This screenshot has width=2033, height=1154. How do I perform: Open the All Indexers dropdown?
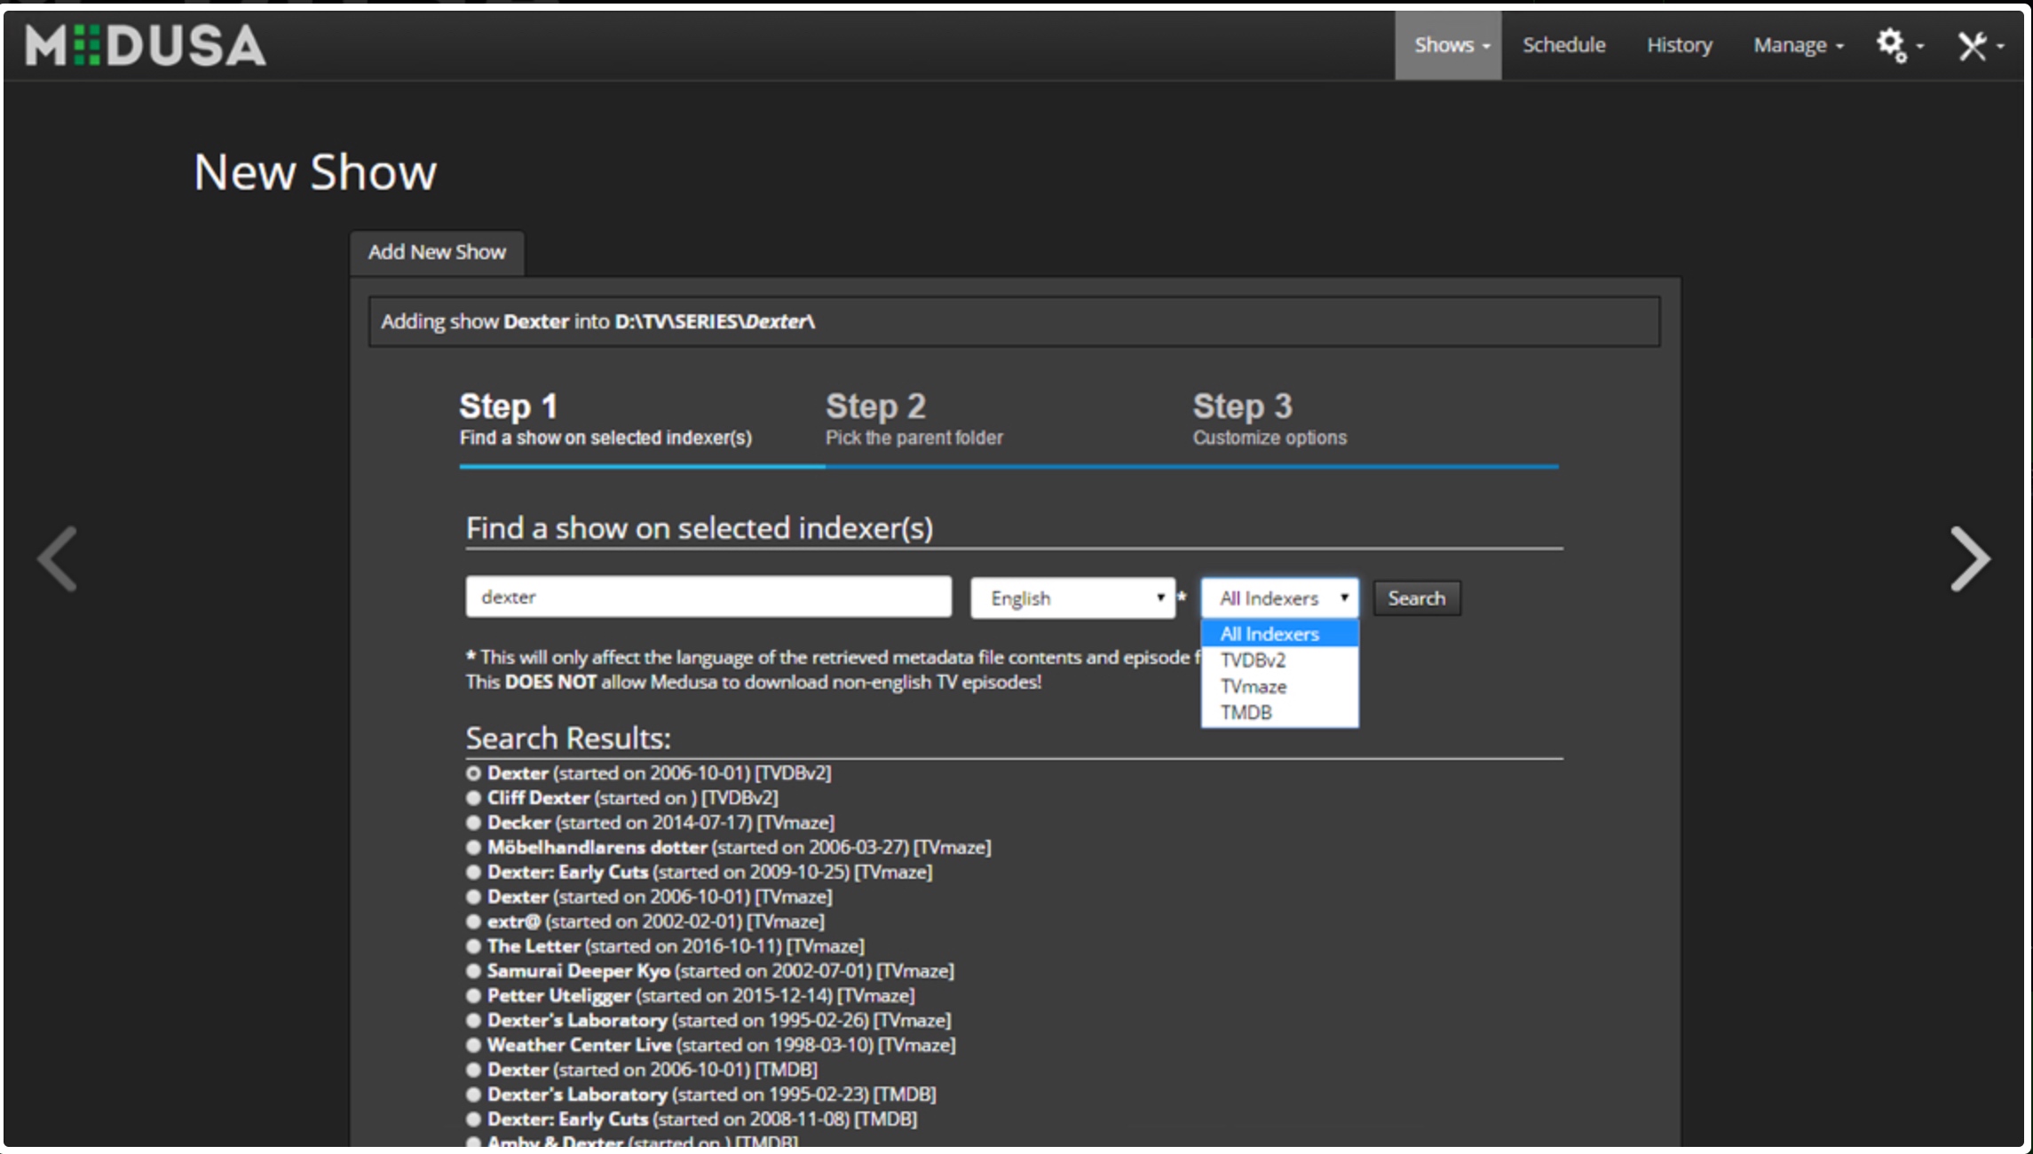tap(1279, 598)
